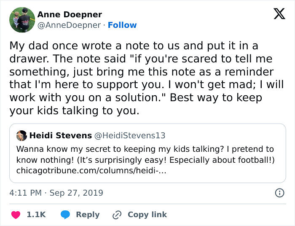Screen dimensions: 295x226
Task: Click the X logo in the corner
Action: coord(279,14)
